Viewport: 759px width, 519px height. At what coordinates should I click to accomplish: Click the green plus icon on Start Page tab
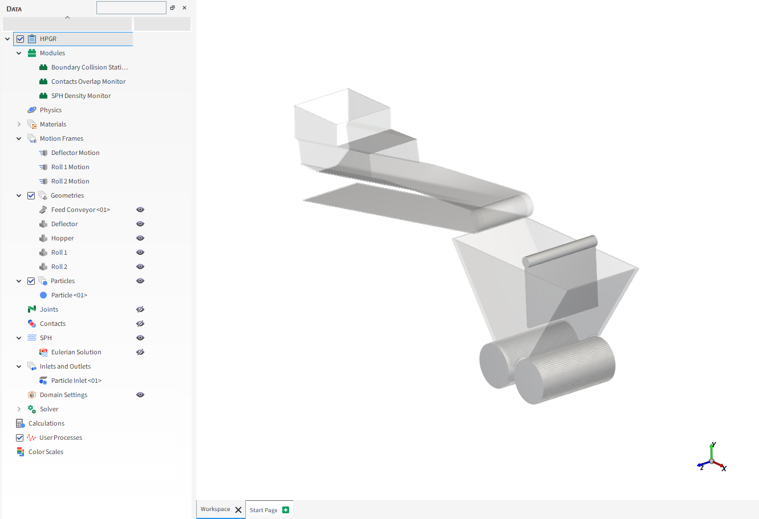[286, 510]
